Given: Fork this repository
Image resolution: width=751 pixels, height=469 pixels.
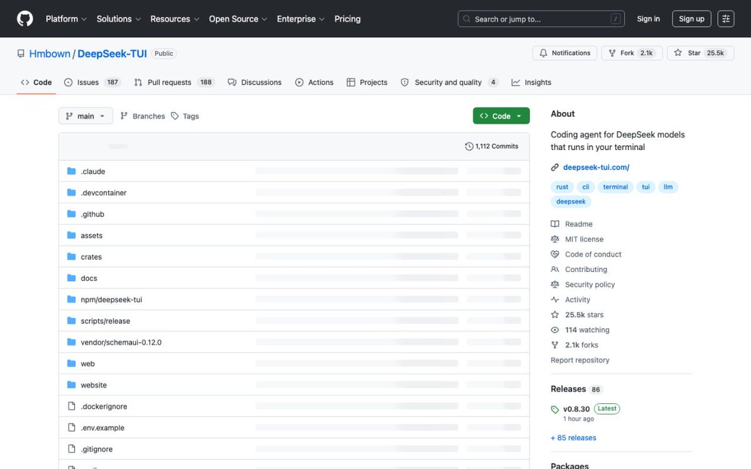Looking at the screenshot, I should tap(631, 53).
